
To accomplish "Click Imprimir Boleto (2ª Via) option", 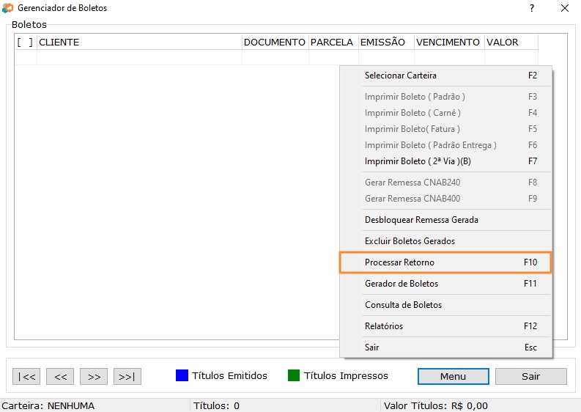I will [x=445, y=161].
